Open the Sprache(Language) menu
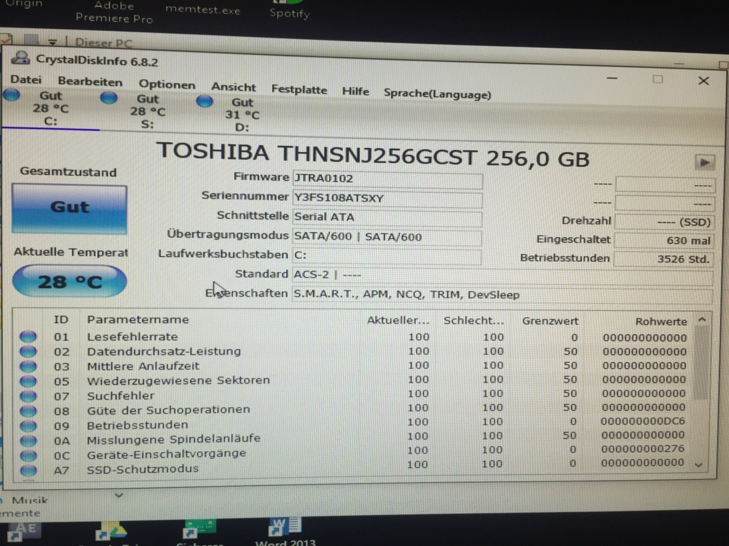729x546 pixels. (x=437, y=93)
